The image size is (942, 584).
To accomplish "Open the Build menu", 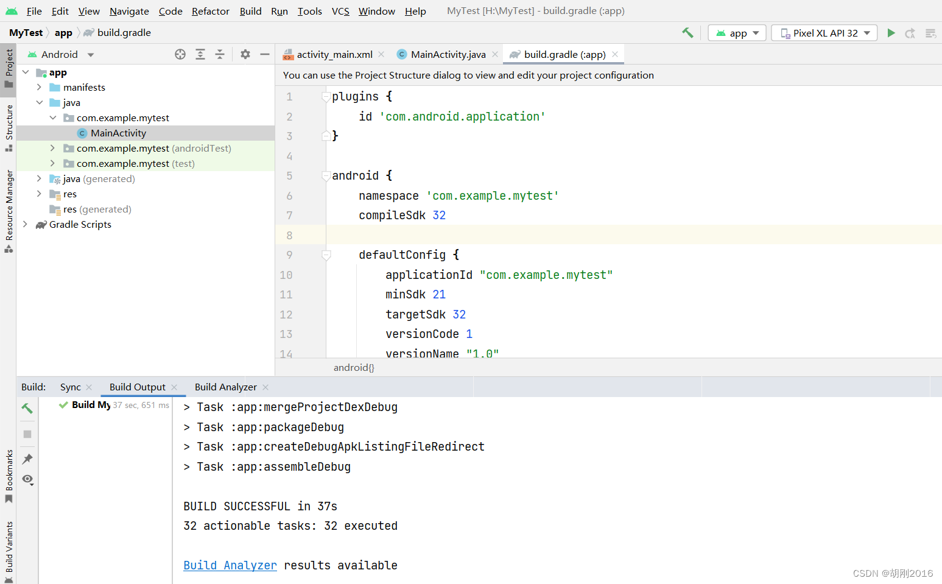I will coord(250,11).
